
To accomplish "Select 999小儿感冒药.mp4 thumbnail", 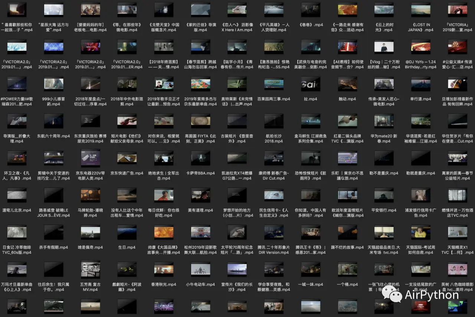I will pyautogui.click(x=53, y=84).
